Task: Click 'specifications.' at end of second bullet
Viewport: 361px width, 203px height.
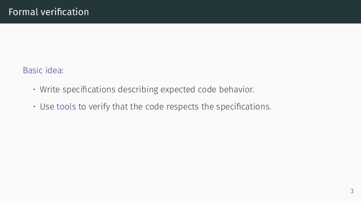Action: click(x=244, y=107)
